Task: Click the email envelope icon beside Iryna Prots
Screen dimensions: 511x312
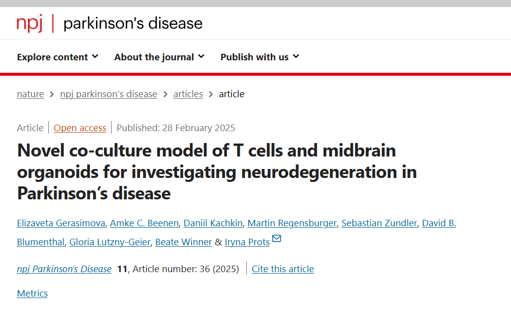Action: tap(276, 238)
